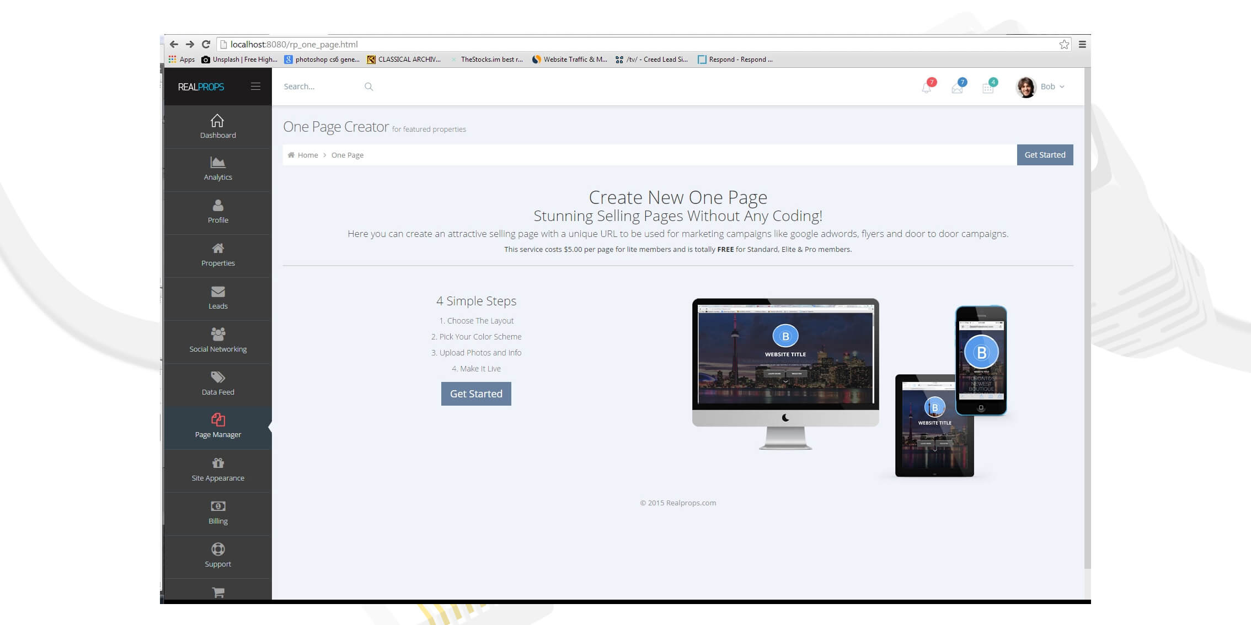
Task: Select Site Appearance menu item
Action: [218, 470]
